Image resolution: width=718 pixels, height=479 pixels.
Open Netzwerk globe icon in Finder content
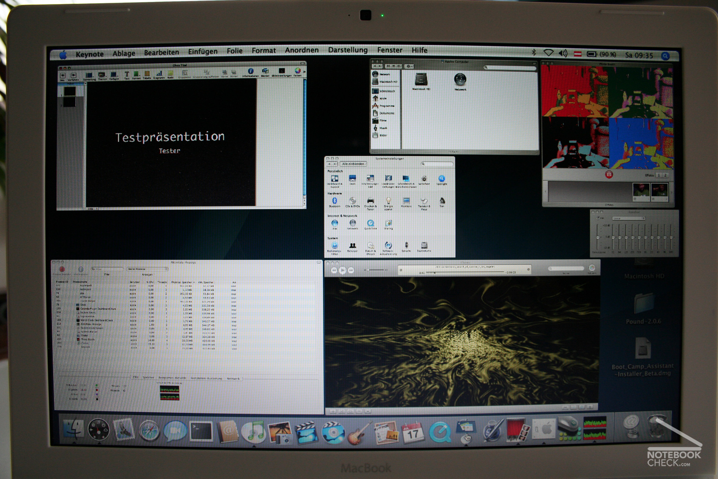(460, 79)
